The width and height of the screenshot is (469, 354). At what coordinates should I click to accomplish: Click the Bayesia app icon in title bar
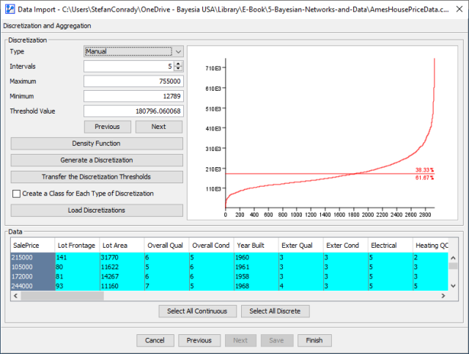(10, 9)
